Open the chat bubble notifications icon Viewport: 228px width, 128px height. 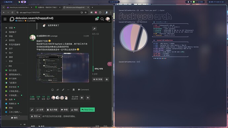(97, 19)
